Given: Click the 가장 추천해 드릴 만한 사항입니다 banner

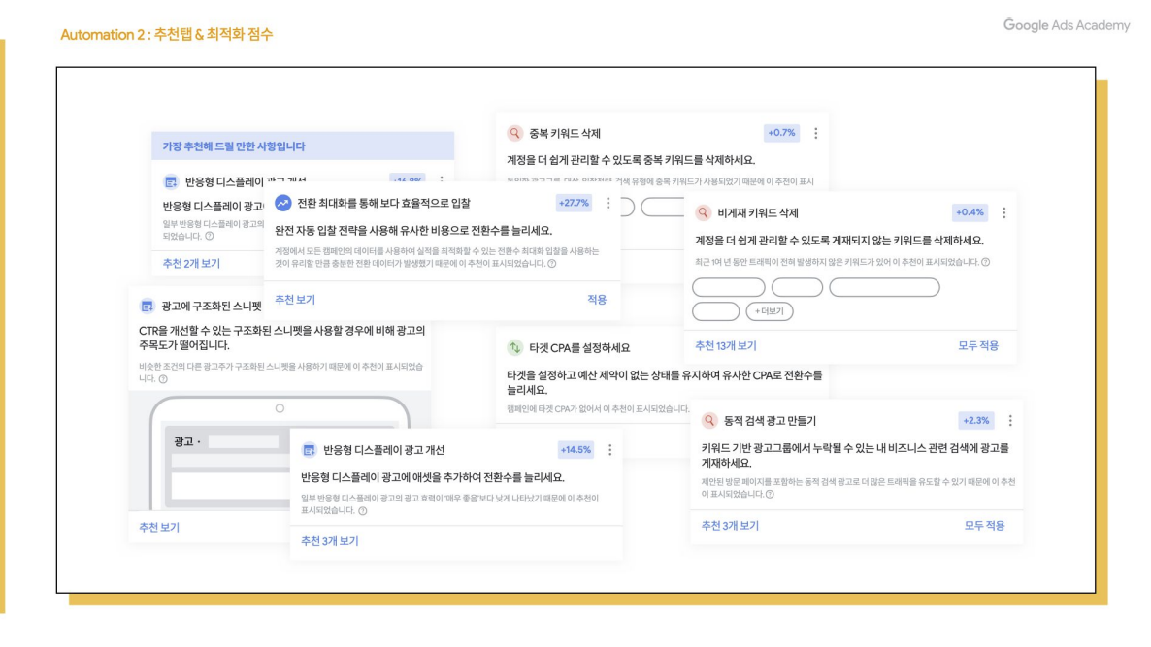Looking at the screenshot, I should [x=303, y=146].
